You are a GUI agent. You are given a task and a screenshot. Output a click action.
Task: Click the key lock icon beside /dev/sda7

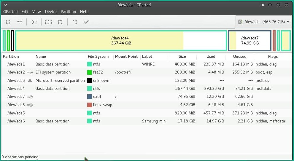click(x=30, y=97)
